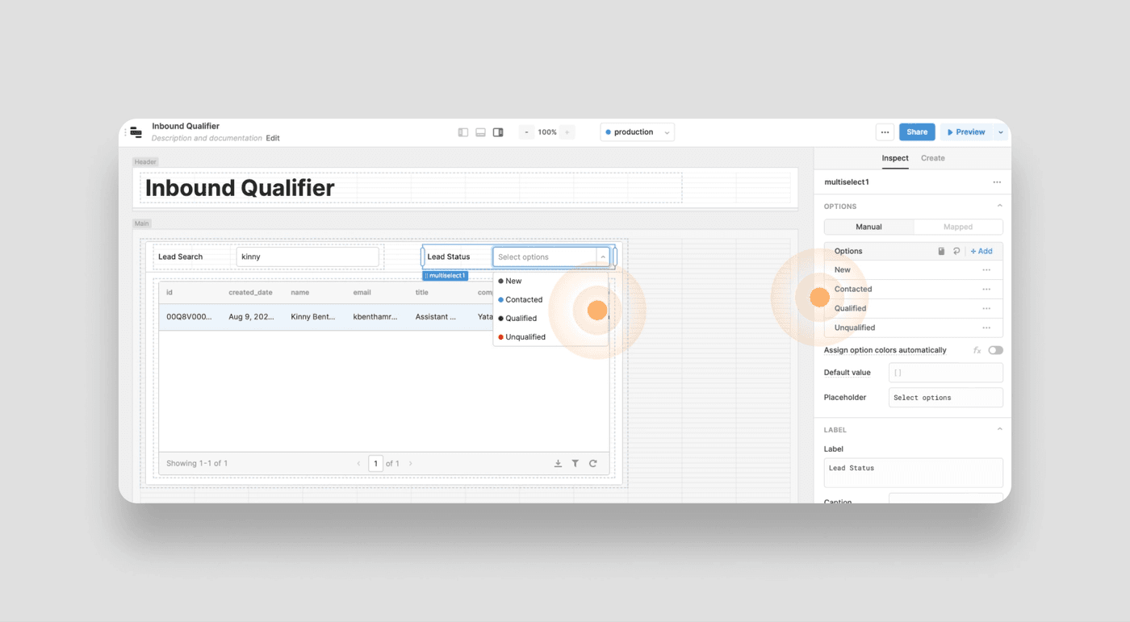
Task: Switch options mode to Mapped
Action: [x=958, y=227]
